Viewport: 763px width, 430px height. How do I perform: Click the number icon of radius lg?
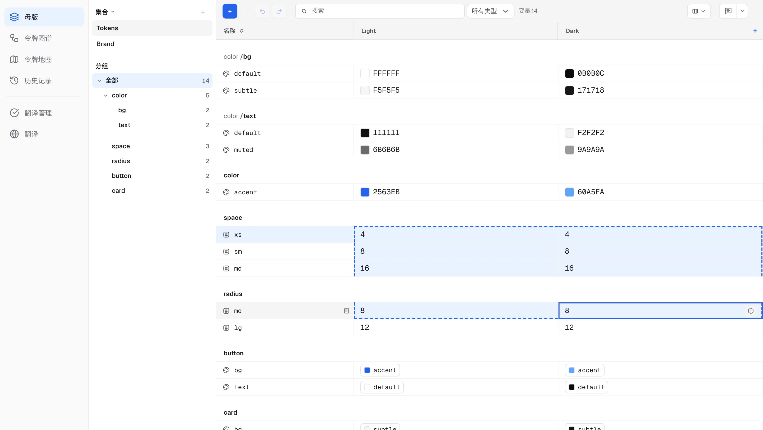tap(226, 328)
